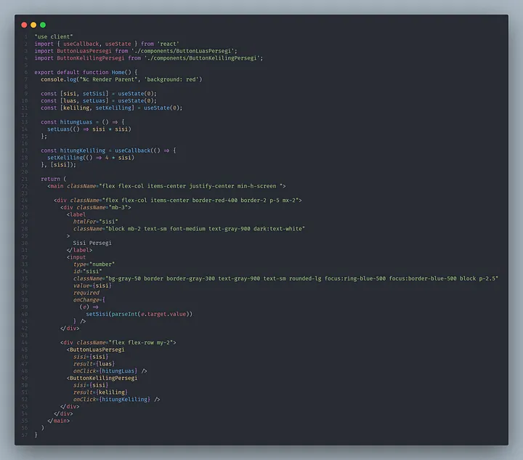The height and width of the screenshot is (460, 523).
Task: Select useCallback in the react import line
Action: [x=81, y=44]
